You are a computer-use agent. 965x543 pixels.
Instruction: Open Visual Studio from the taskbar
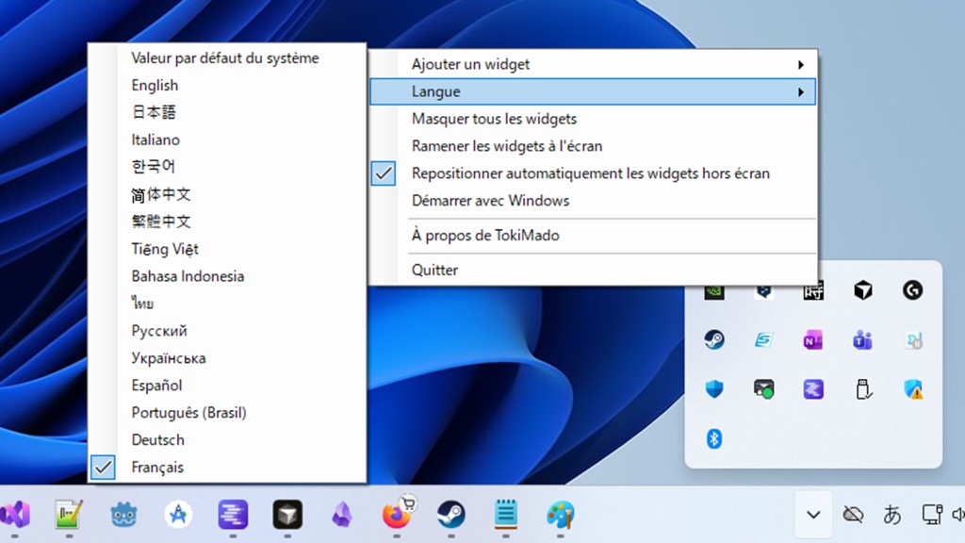[x=15, y=515]
